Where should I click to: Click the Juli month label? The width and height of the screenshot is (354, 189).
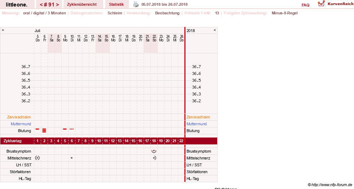(x=38, y=31)
